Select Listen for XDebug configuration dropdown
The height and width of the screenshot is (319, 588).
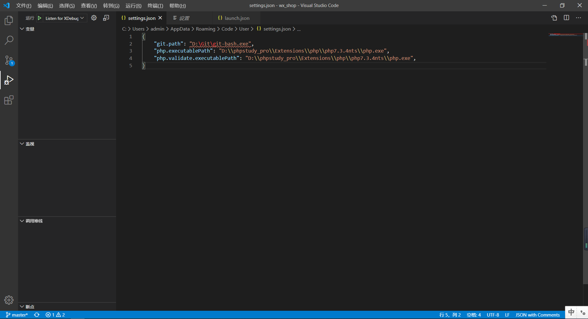[x=65, y=18]
